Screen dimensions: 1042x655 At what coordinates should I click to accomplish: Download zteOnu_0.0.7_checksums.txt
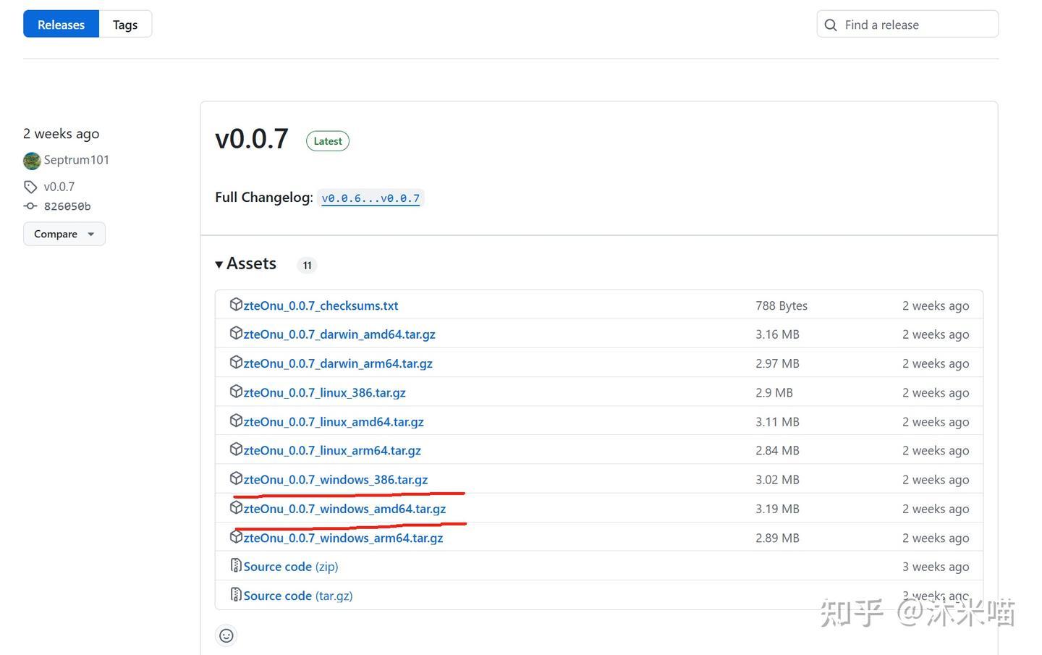point(321,305)
